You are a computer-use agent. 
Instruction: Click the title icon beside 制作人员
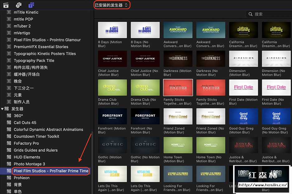pyautogui.click(x=9, y=102)
